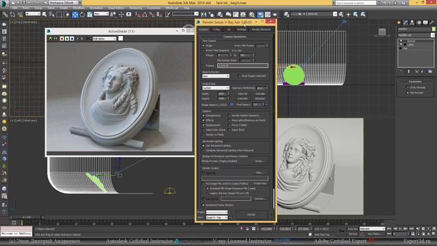Click the 320x240 preset size button

pyautogui.click(x=243, y=94)
